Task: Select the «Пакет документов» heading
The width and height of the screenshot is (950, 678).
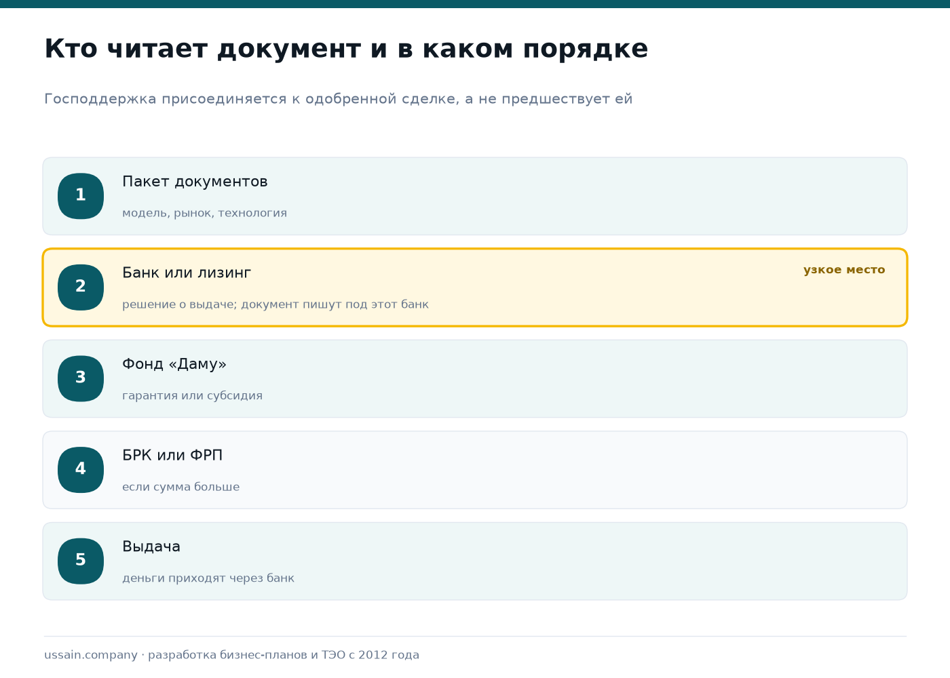Action: [195, 182]
